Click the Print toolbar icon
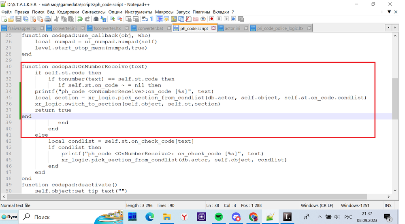 tap(48, 19)
